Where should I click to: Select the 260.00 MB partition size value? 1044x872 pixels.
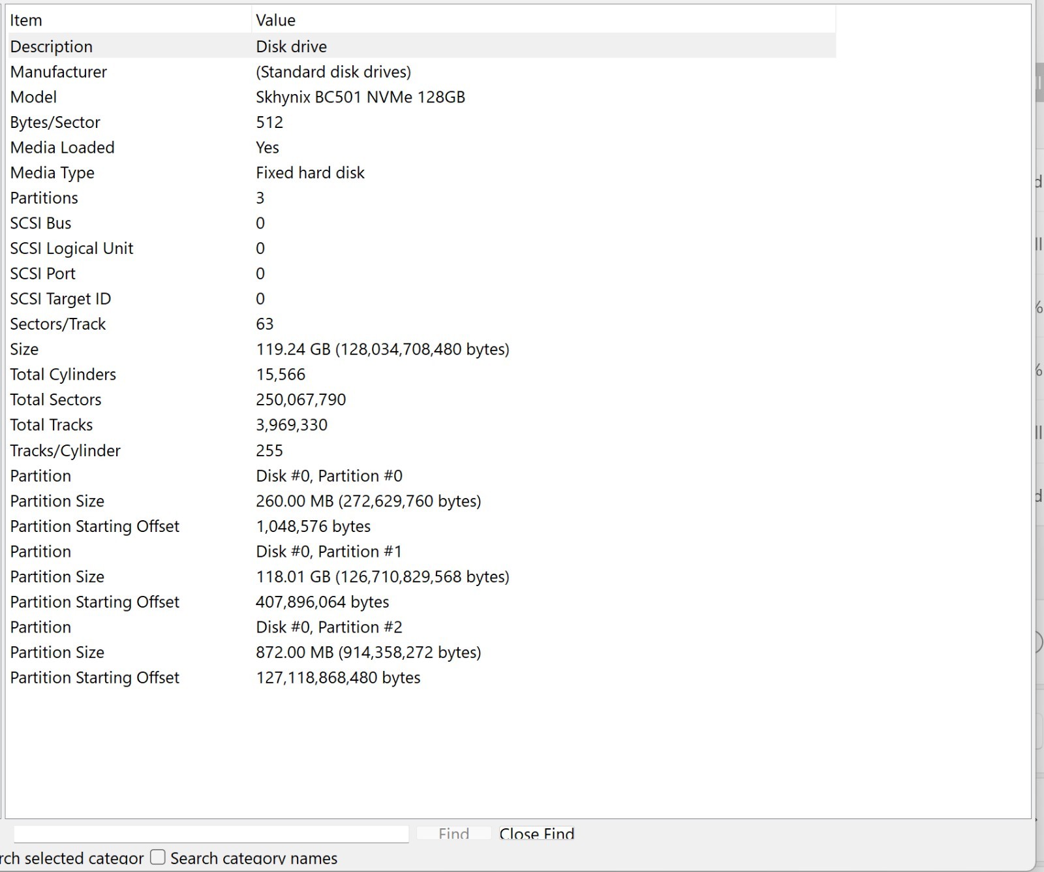[x=369, y=501]
